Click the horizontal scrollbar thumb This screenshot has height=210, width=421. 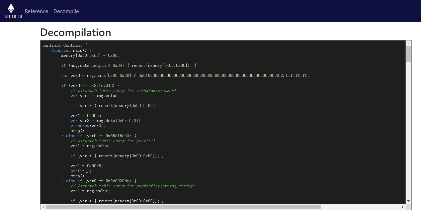183,207
